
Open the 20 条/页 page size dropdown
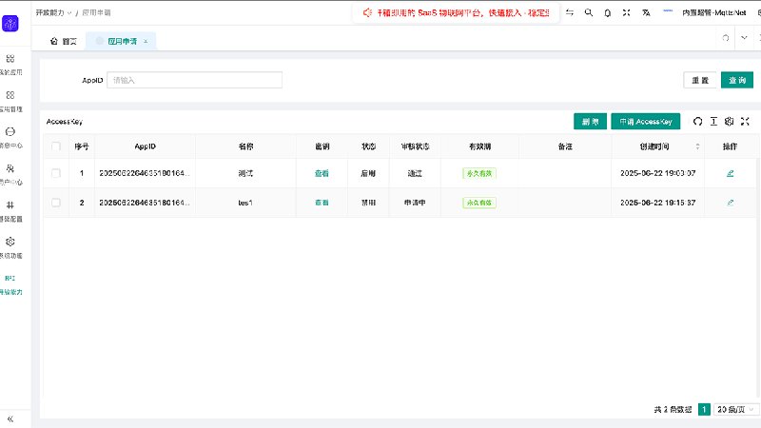point(735,410)
